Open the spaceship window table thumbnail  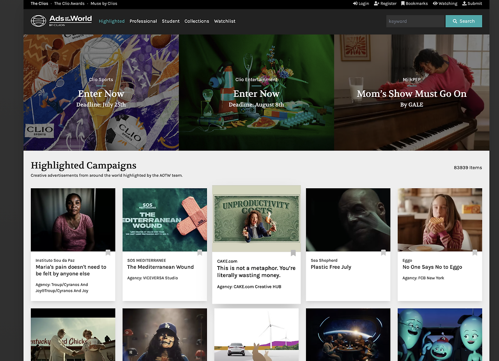(x=348, y=335)
